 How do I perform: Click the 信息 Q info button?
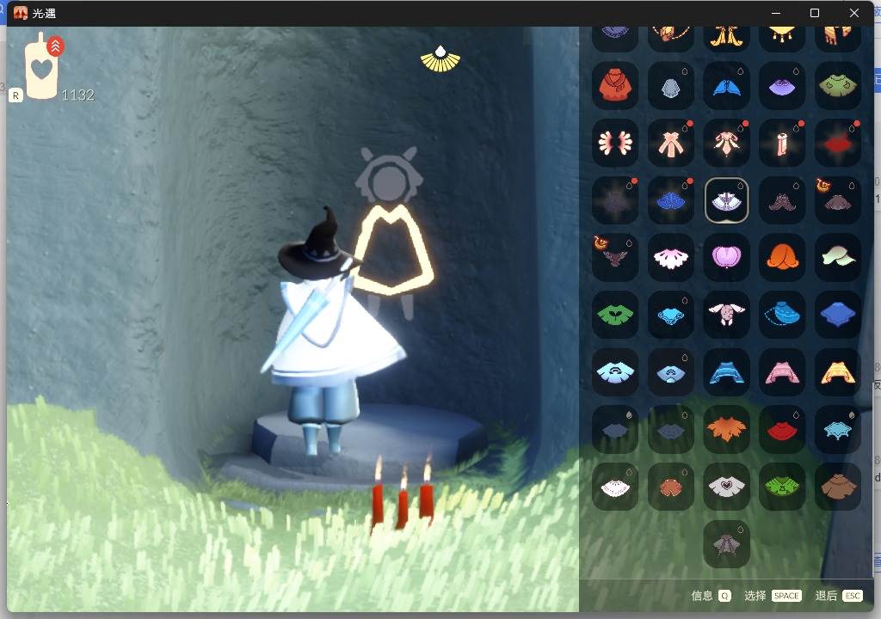point(711,596)
